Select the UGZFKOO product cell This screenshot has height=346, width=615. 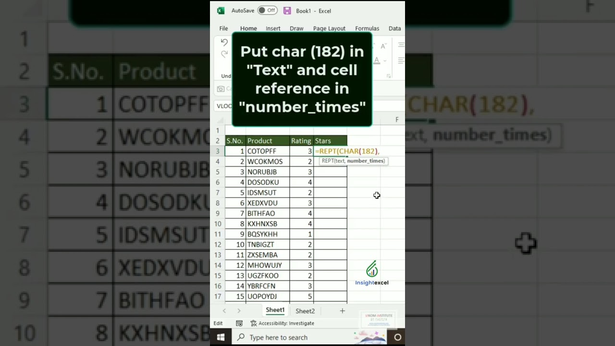coord(268,275)
